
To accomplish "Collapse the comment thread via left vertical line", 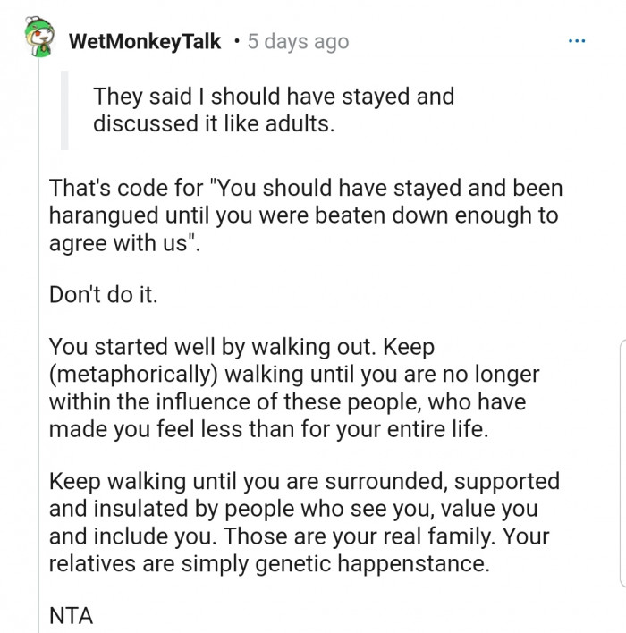I will 38,358.
